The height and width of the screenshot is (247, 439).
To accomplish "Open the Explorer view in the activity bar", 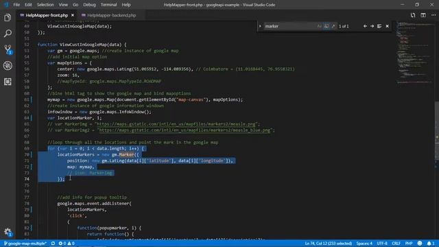I will click(x=8, y=18).
